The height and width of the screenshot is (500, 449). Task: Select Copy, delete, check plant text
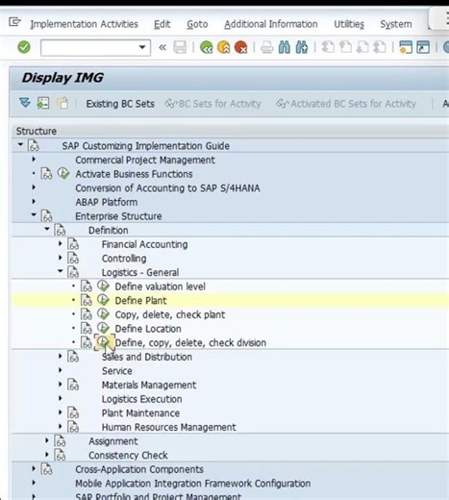(170, 314)
